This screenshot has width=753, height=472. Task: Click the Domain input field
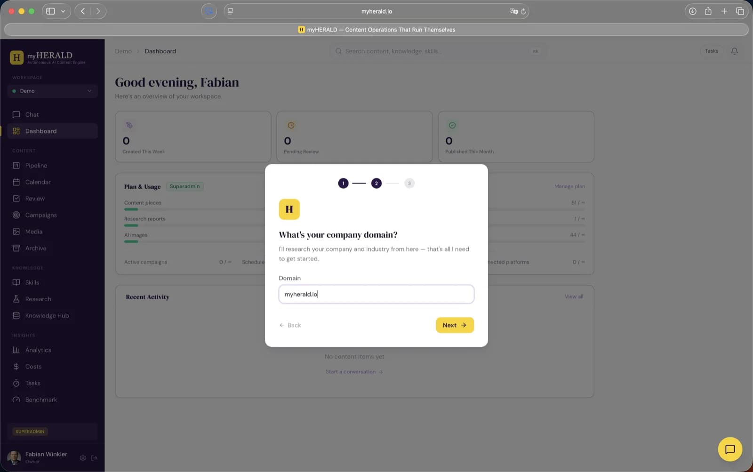(376, 294)
